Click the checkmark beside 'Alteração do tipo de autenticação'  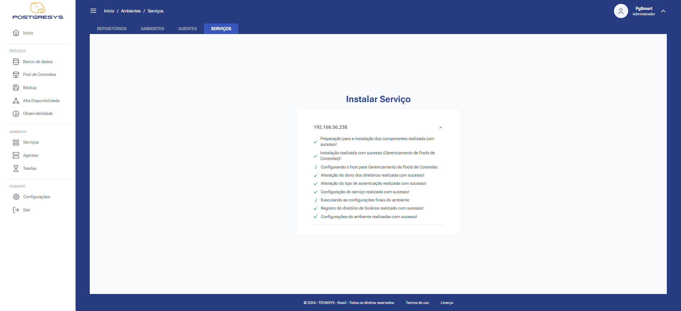click(x=315, y=184)
